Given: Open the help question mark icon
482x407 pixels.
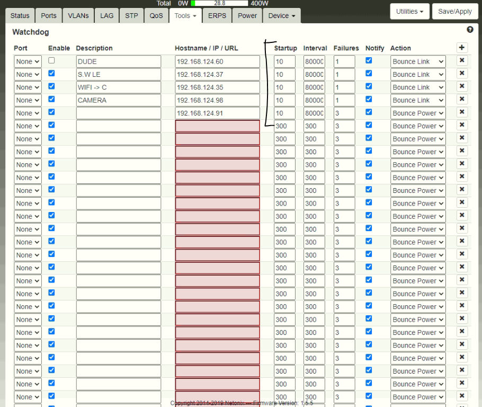Looking at the screenshot, I should [x=470, y=30].
